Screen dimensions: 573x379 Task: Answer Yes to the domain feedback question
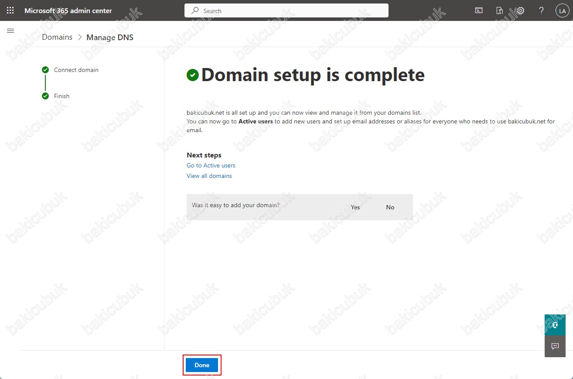pos(355,207)
